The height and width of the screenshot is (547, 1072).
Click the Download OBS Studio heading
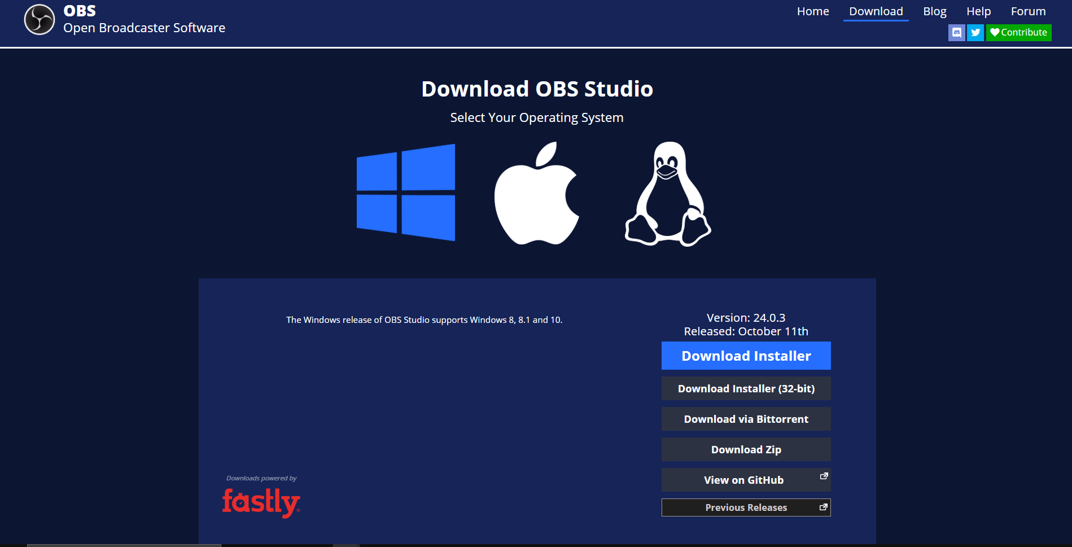tap(537, 89)
